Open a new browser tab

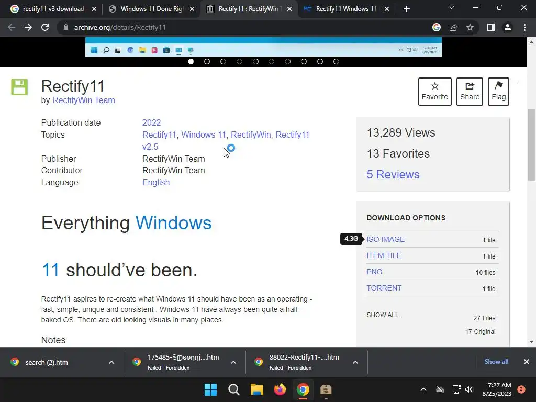click(x=406, y=9)
